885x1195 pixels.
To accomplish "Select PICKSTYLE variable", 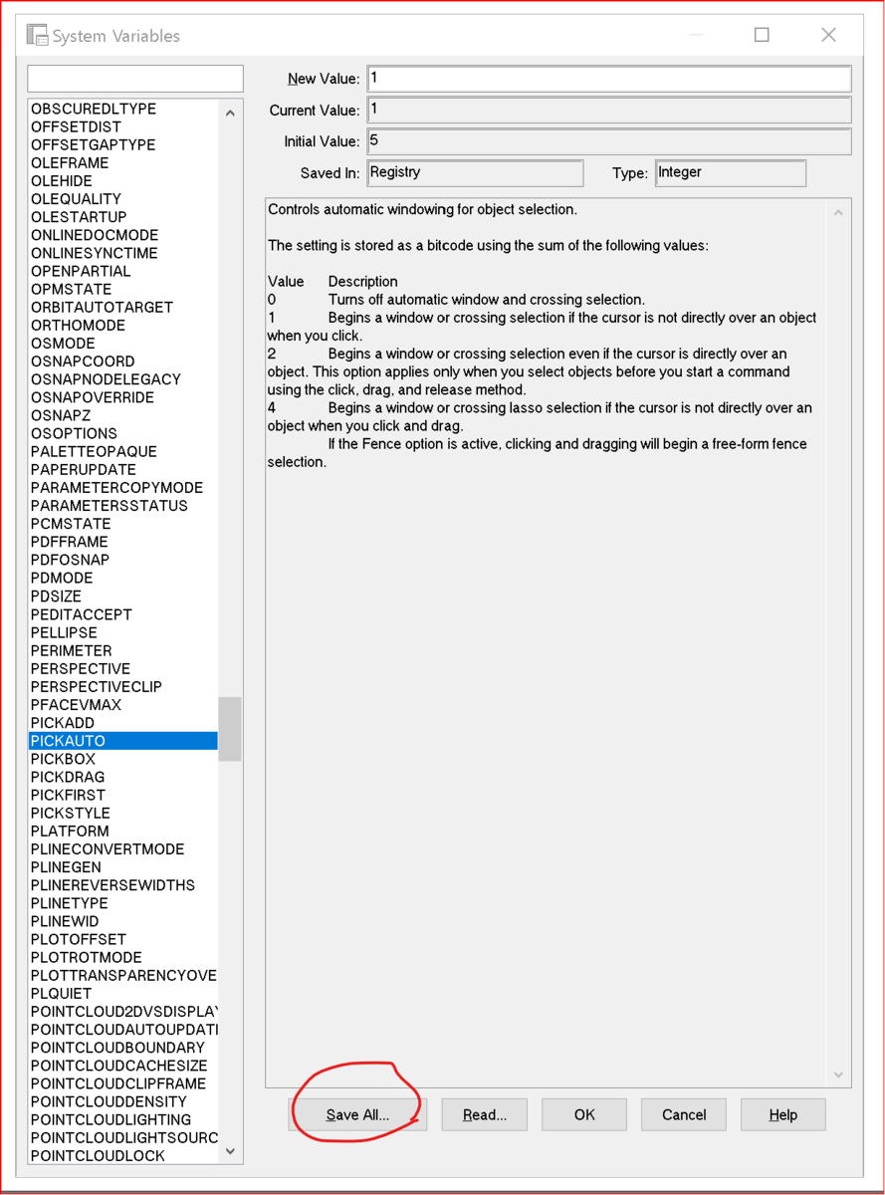I will pyautogui.click(x=71, y=813).
